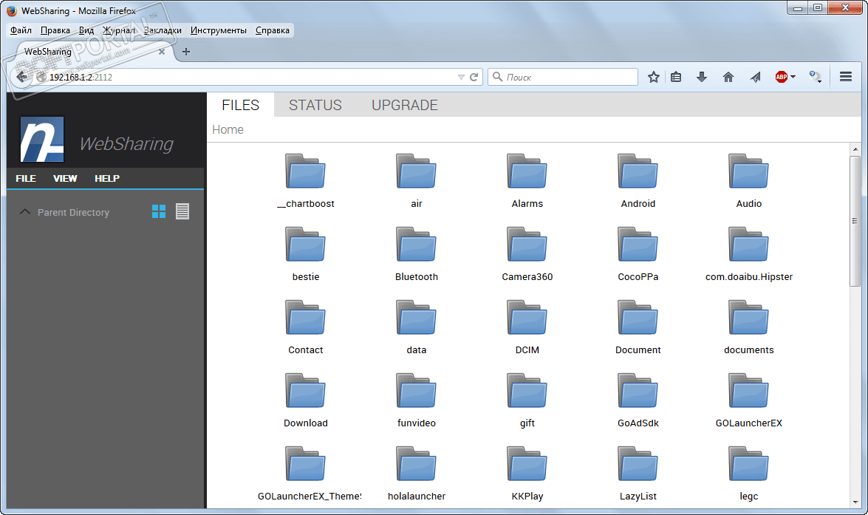Viewport: 868px width, 515px height.
Task: Reload the current page
Action: 474,78
